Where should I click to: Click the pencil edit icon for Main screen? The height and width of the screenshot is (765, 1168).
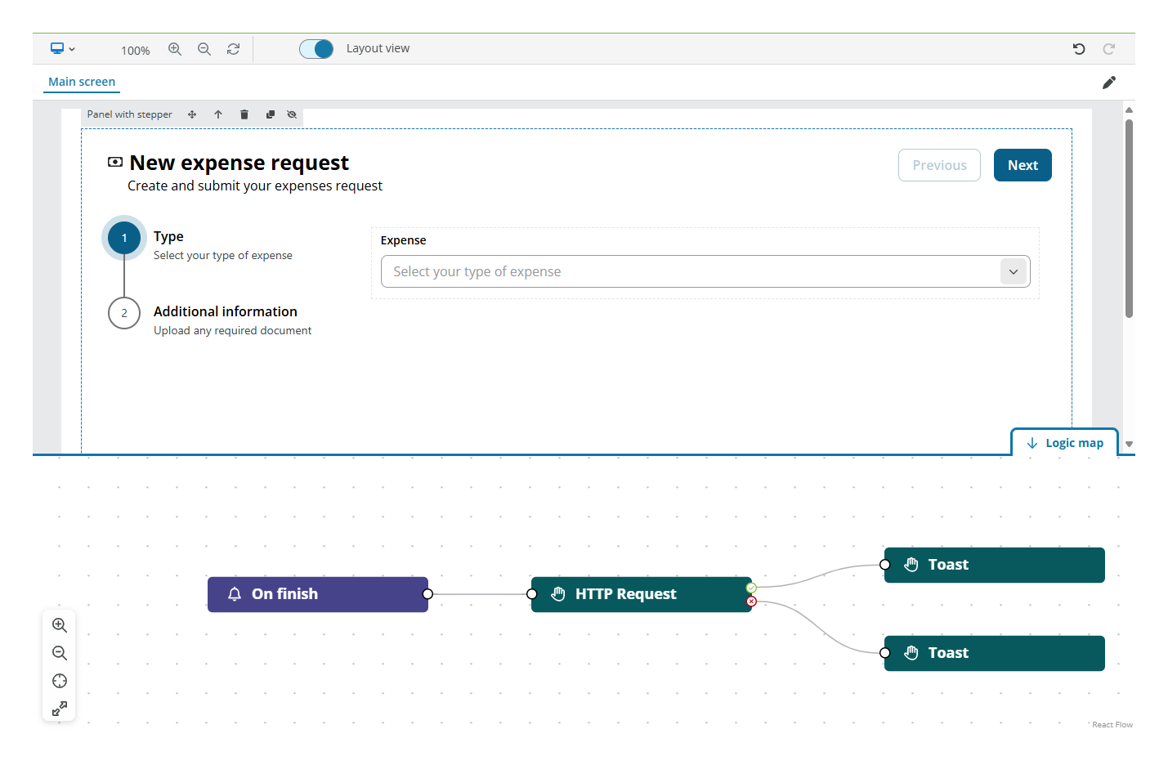(1108, 83)
